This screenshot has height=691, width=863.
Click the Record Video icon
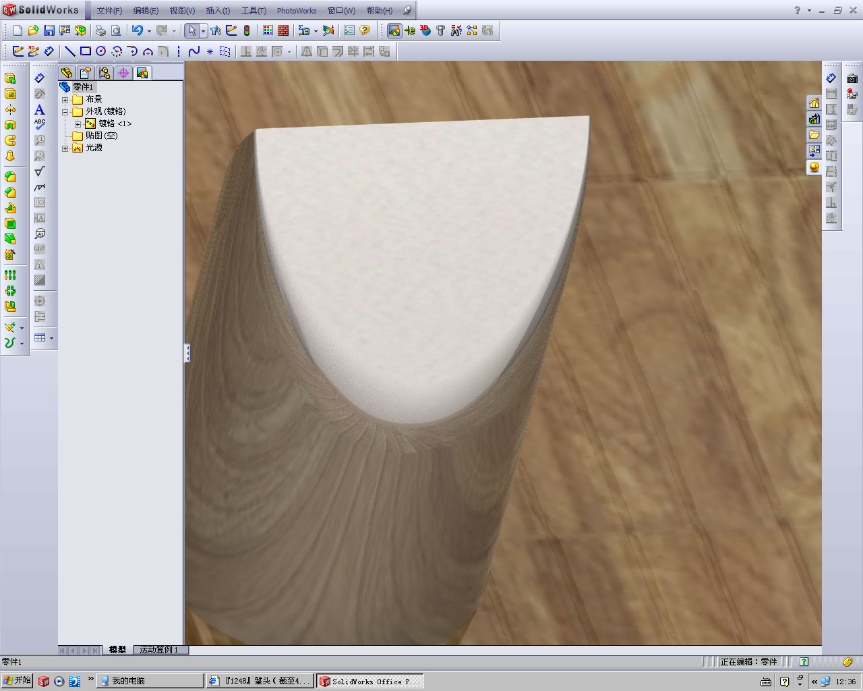pos(852,94)
